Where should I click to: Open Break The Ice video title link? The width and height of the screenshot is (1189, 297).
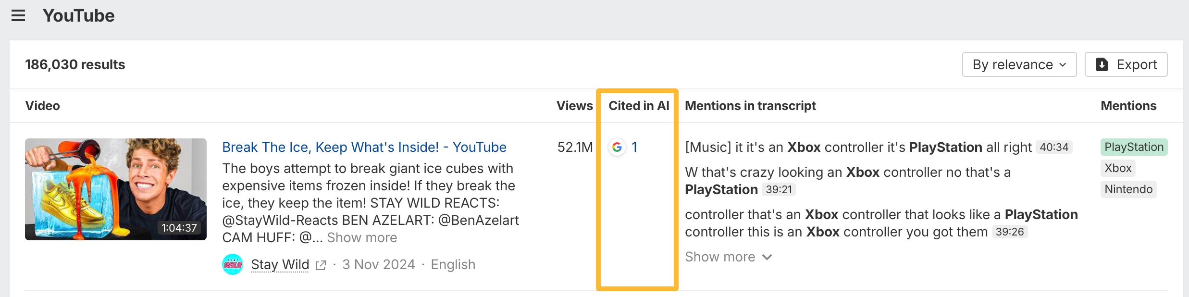[364, 147]
